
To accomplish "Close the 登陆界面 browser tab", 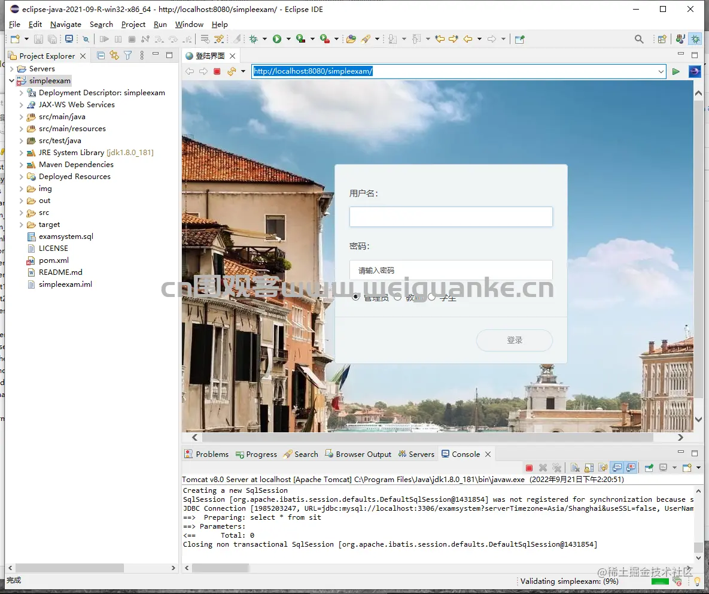I will tap(232, 56).
